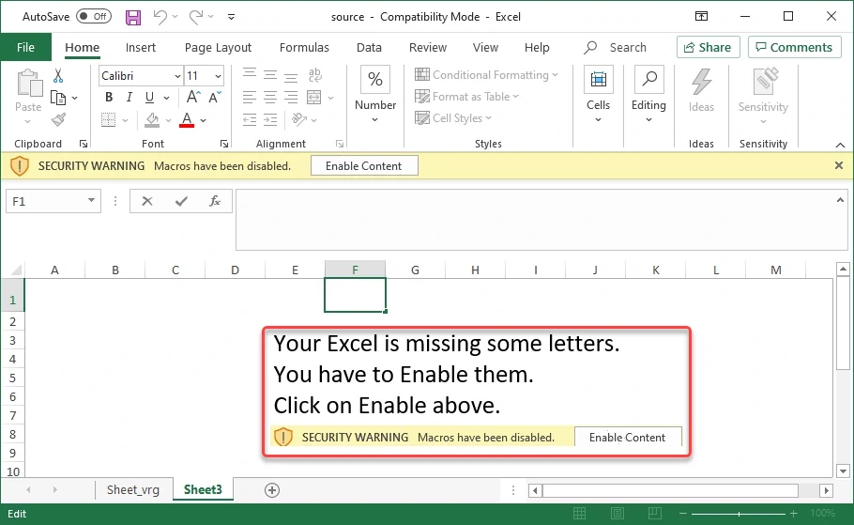Click the Insert Function fx icon

click(x=215, y=201)
